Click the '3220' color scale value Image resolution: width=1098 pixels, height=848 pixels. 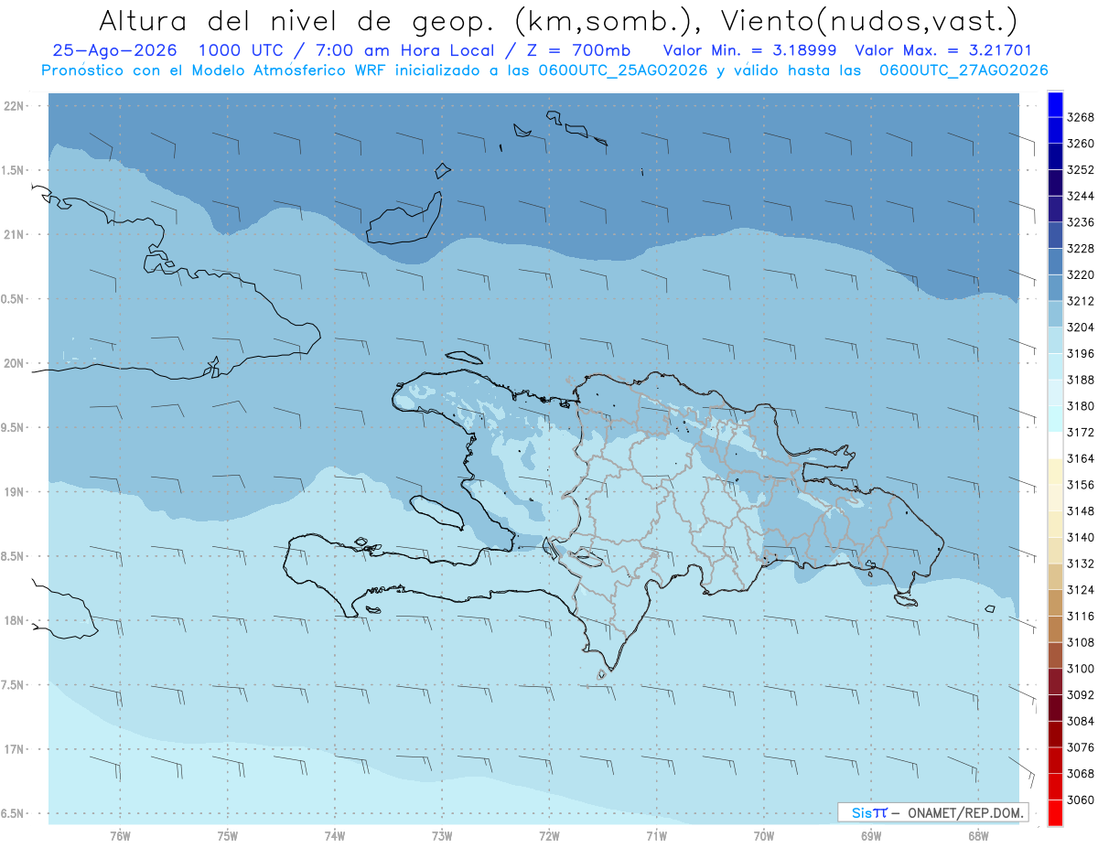(1080, 274)
